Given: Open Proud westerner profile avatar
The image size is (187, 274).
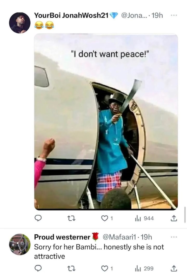Looking at the screenshot, I should (20, 244).
